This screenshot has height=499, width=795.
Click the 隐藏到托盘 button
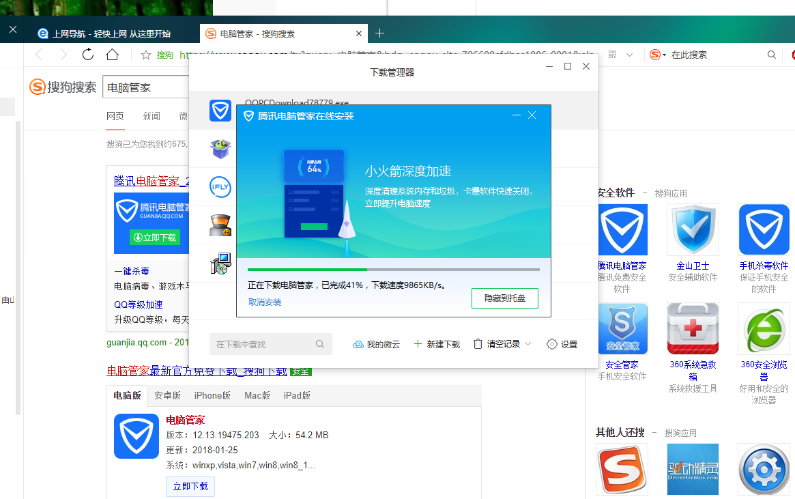[504, 298]
